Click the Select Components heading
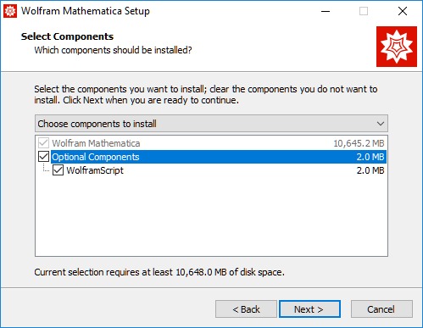This screenshot has width=423, height=328. [x=67, y=36]
